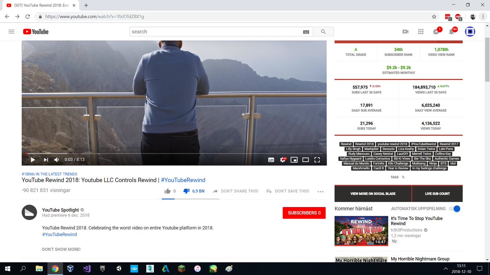This screenshot has height=275, width=490.
Task: Open the YouTube hamburger guide menu
Action: tap(11, 32)
